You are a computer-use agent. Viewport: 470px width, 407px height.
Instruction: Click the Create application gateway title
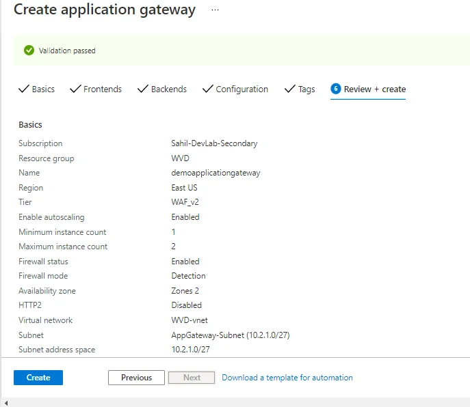[105, 10]
